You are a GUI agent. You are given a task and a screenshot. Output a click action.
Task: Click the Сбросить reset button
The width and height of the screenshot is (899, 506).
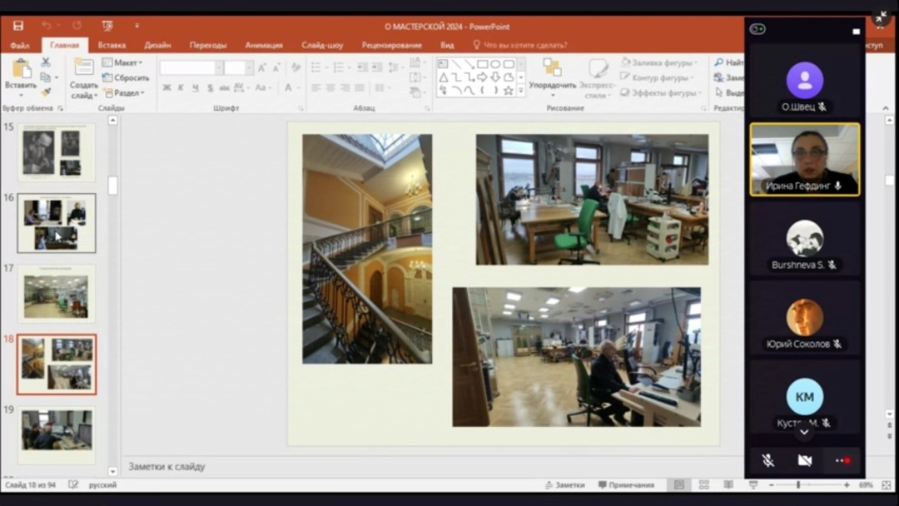point(122,77)
